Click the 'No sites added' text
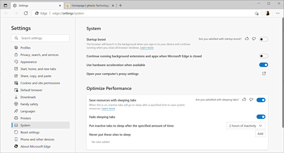The height and width of the screenshot is (153, 284). pos(101,142)
